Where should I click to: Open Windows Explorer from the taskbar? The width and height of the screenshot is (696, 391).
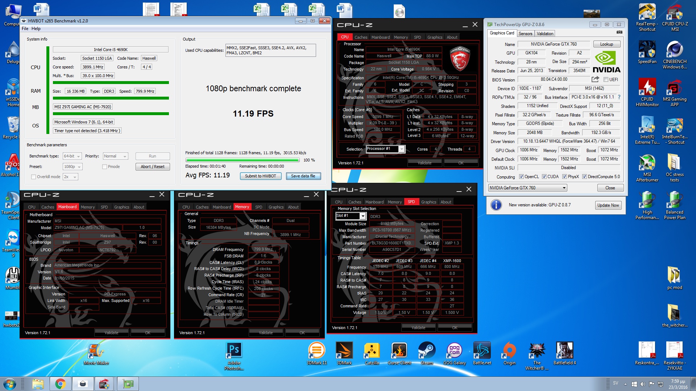38,384
